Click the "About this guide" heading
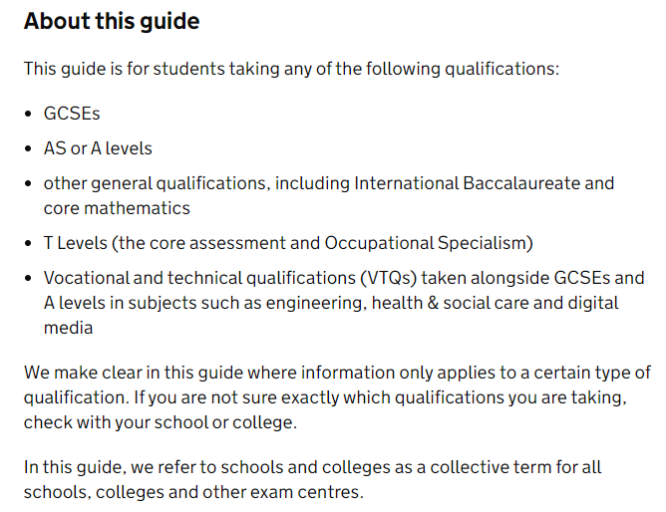 click(x=112, y=21)
